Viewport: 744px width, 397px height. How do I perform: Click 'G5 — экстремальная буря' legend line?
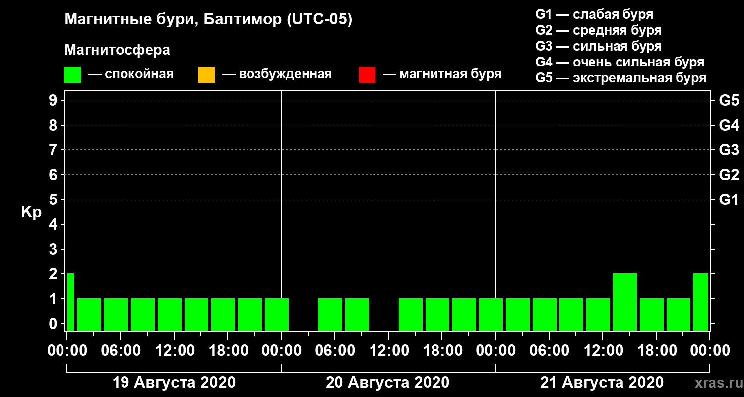click(620, 78)
